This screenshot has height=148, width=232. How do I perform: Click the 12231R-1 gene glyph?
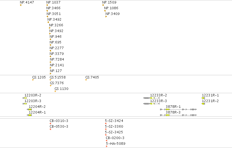click(203, 98)
